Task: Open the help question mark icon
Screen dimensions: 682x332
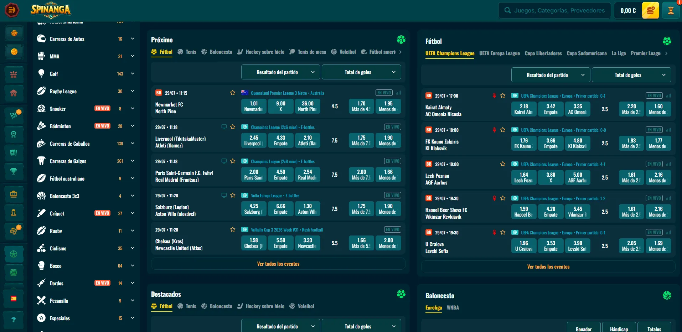Action: pyautogui.click(x=14, y=320)
